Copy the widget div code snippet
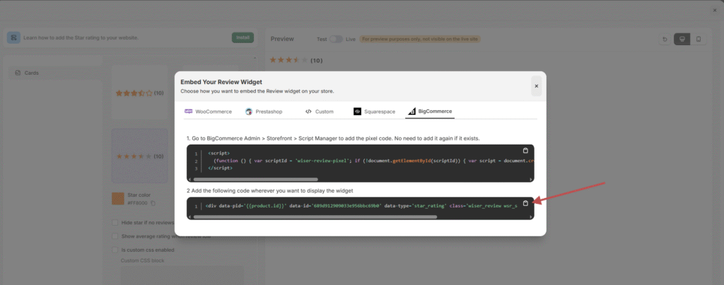Image resolution: width=724 pixels, height=285 pixels. (525, 203)
